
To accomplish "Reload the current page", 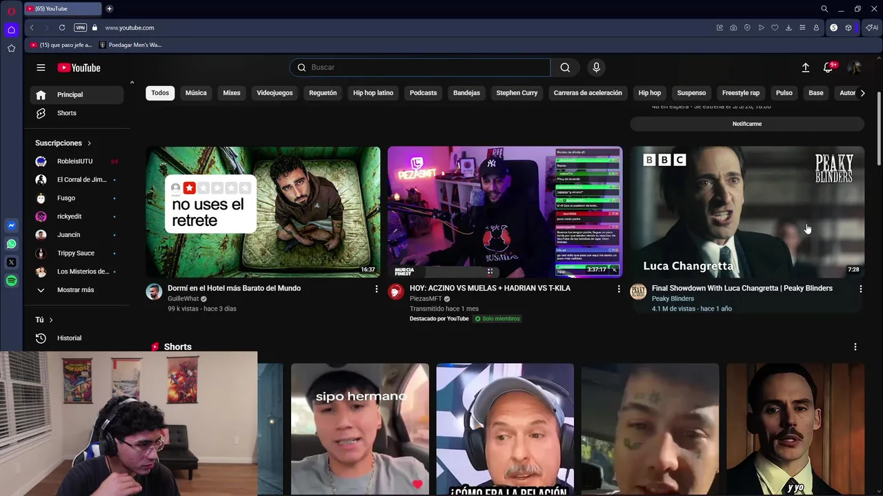I will 62,28.
